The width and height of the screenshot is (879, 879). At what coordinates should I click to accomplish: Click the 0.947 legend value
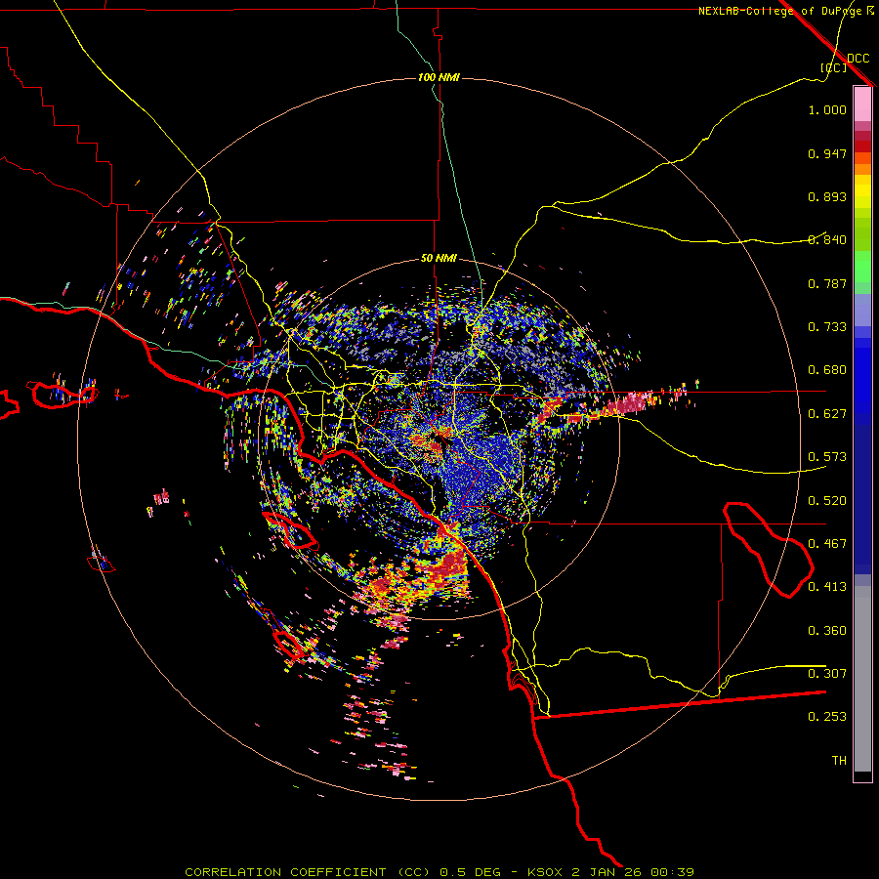(827, 153)
